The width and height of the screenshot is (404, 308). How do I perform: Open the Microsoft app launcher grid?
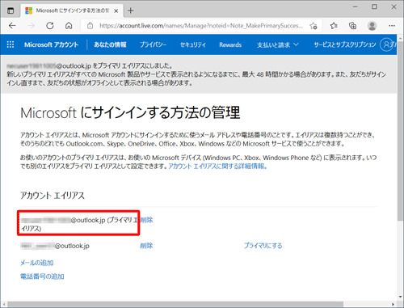coord(11,44)
